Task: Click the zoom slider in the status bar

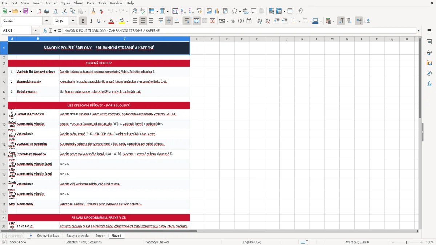Action: pyautogui.click(x=407, y=242)
